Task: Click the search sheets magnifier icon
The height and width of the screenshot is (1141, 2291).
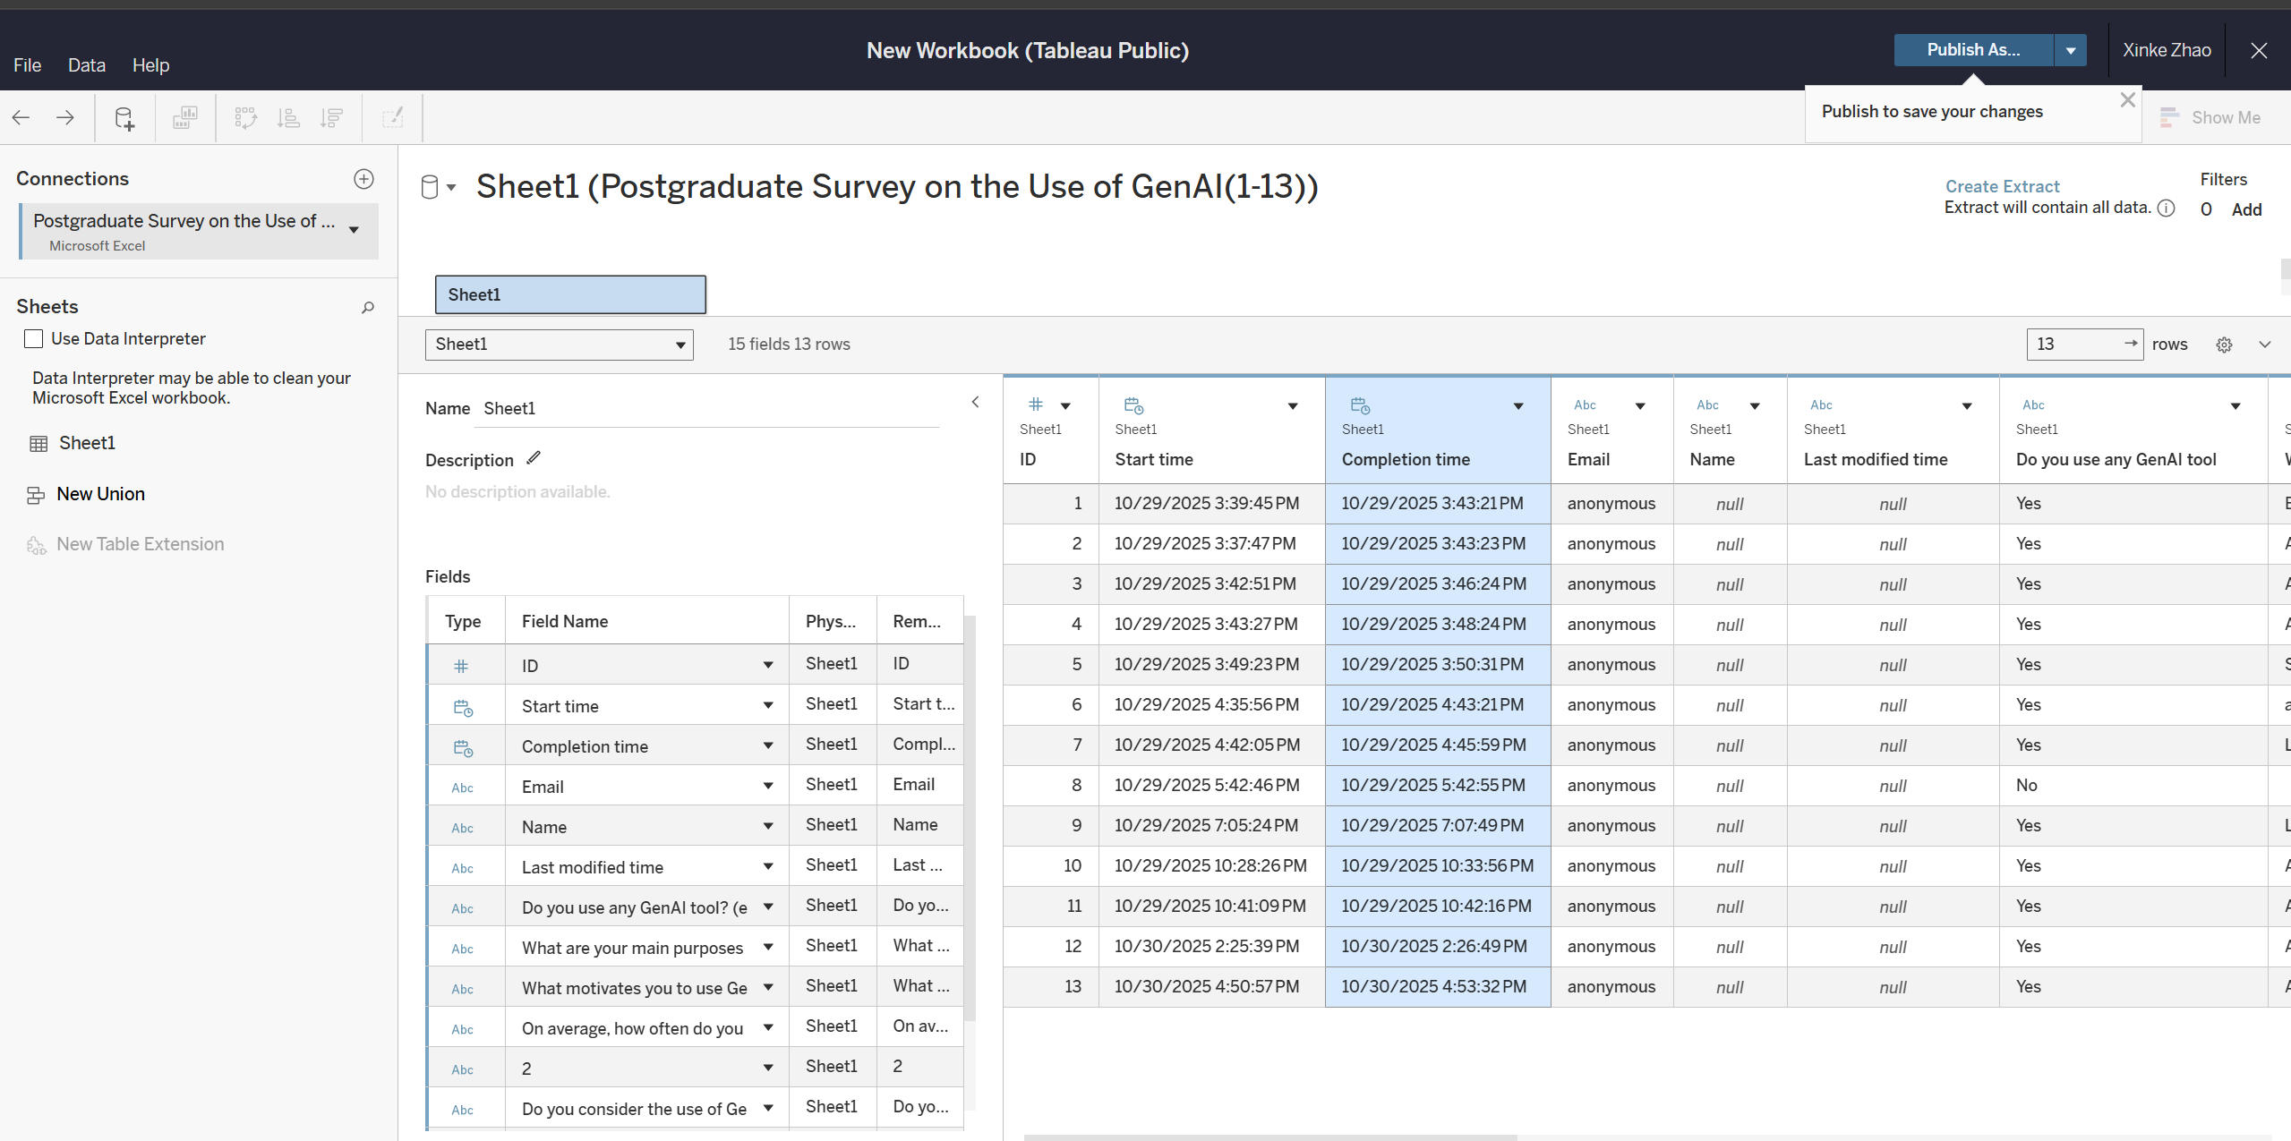Action: [x=367, y=308]
